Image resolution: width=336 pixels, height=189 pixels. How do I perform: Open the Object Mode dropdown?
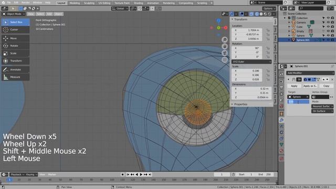14,14
